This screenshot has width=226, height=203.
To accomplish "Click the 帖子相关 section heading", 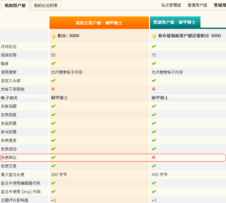I will click(x=9, y=98).
